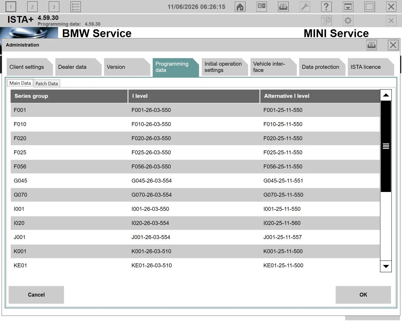Select the G045 series group row
Image resolution: width=402 pixels, height=323 pixels.
pos(195,181)
